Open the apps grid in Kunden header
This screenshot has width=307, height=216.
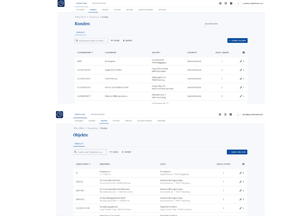tap(231, 3)
